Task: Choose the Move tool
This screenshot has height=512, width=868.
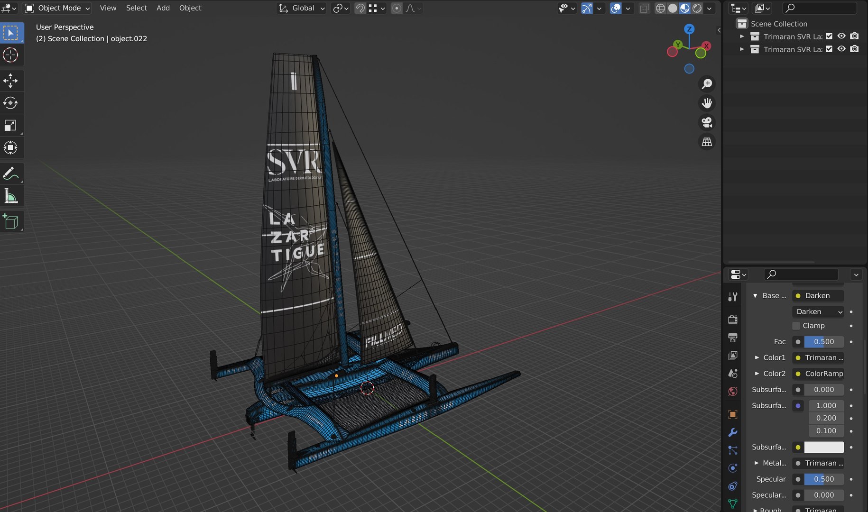Action: point(10,81)
